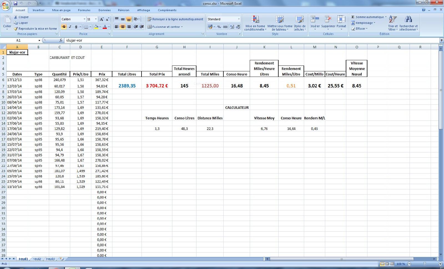Switch to the Révision tab
The height and width of the screenshot is (269, 444).
pyautogui.click(x=123, y=10)
